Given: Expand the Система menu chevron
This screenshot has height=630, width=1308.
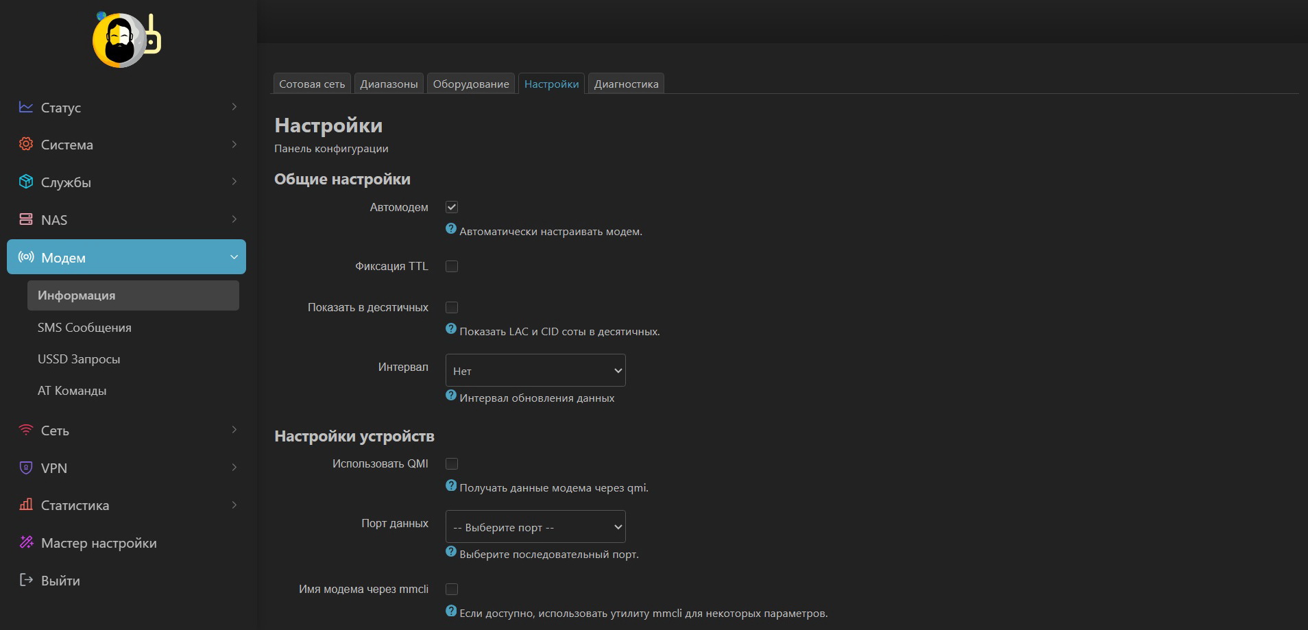Looking at the screenshot, I should (x=234, y=144).
